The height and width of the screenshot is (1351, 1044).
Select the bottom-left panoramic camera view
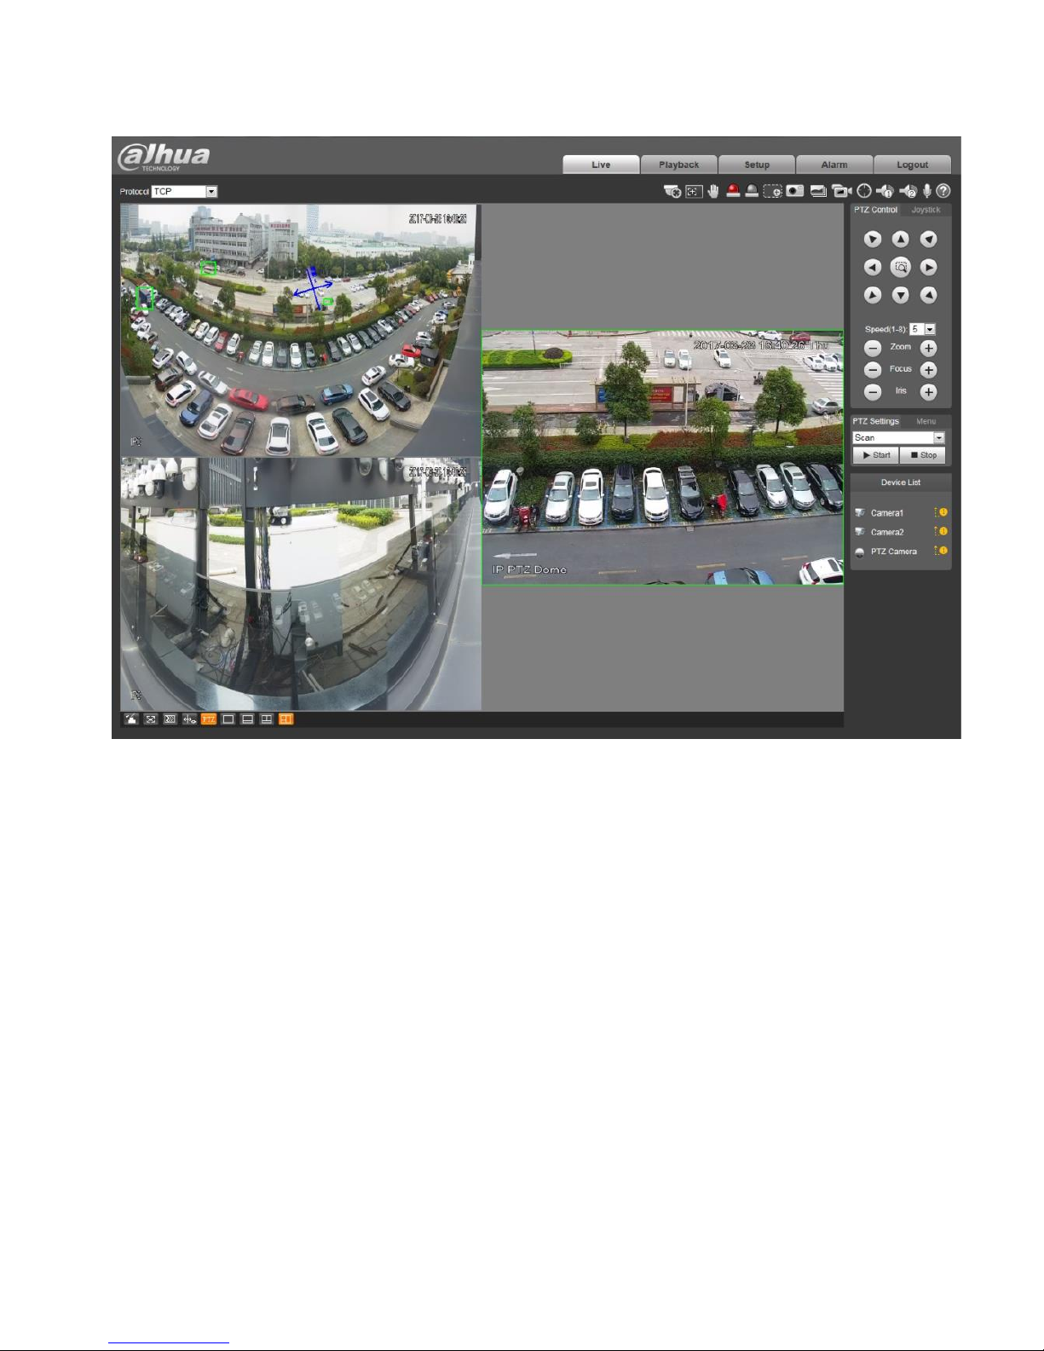[x=300, y=584]
